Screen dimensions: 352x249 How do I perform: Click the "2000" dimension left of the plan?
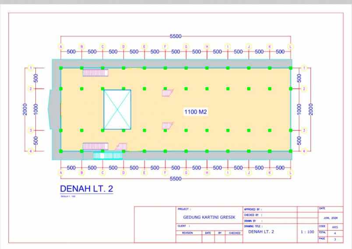[x=25, y=109]
